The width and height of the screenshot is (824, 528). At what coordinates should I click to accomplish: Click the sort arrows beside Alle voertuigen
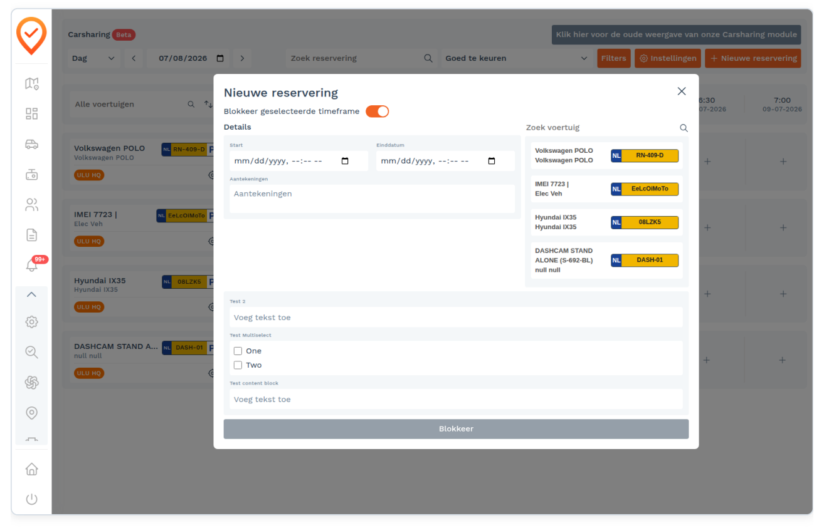[x=208, y=105]
